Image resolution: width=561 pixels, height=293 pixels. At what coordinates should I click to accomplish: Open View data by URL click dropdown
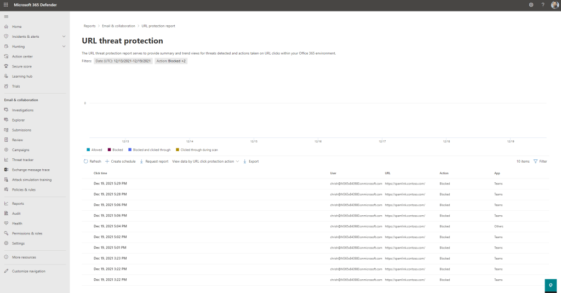pyautogui.click(x=205, y=162)
